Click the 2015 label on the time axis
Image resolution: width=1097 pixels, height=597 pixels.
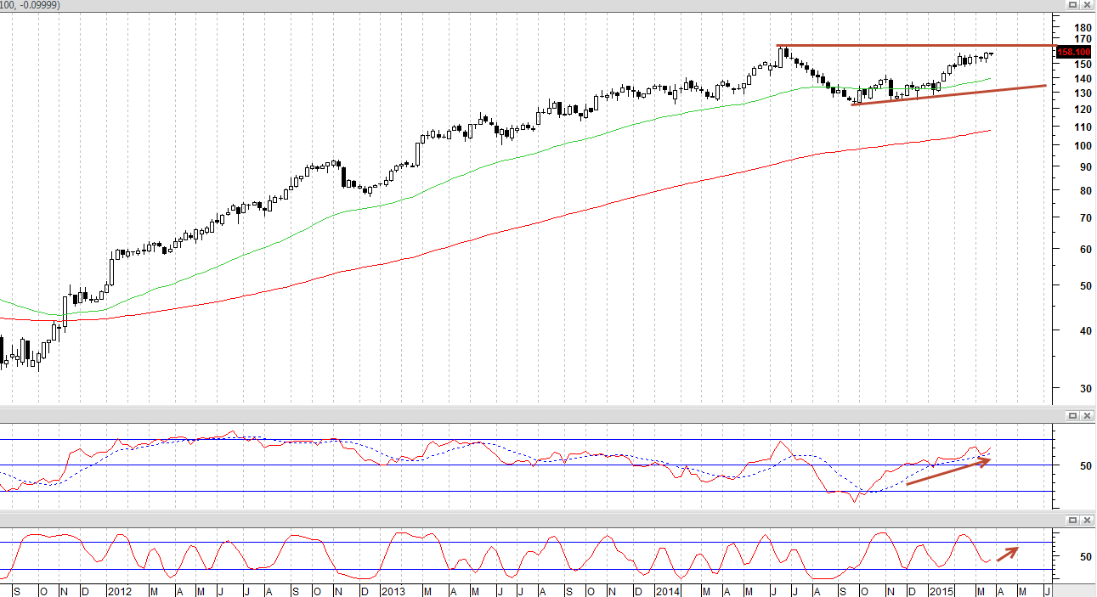[x=940, y=590]
